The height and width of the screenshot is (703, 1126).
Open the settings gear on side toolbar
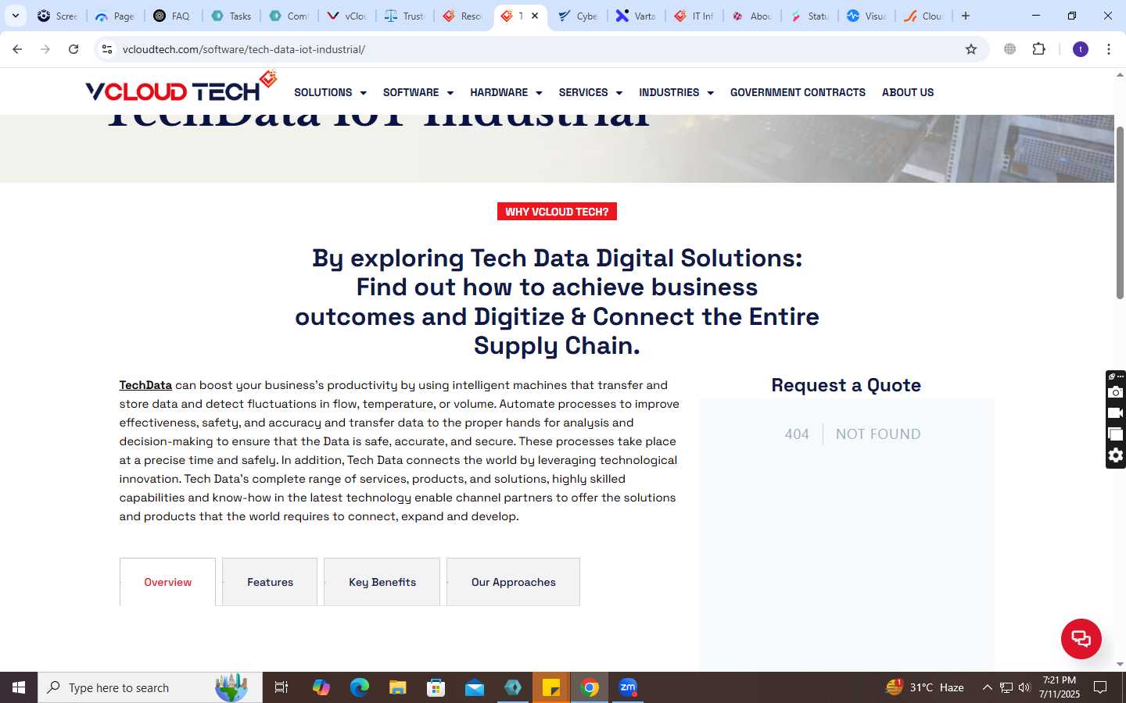coord(1116,455)
